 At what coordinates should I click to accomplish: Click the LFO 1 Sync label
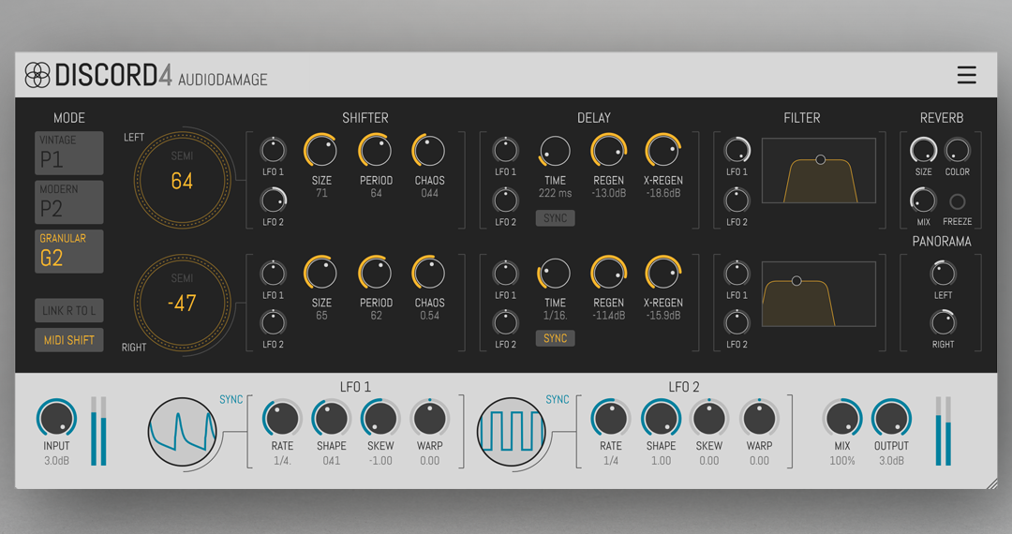pyautogui.click(x=231, y=400)
